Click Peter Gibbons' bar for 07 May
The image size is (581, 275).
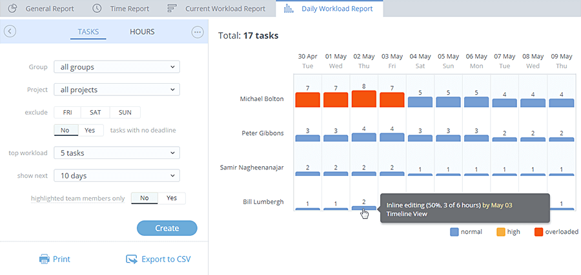pyautogui.click(x=505, y=139)
